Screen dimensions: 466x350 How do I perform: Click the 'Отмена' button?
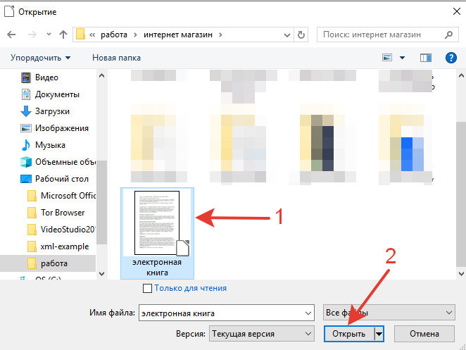[424, 334]
